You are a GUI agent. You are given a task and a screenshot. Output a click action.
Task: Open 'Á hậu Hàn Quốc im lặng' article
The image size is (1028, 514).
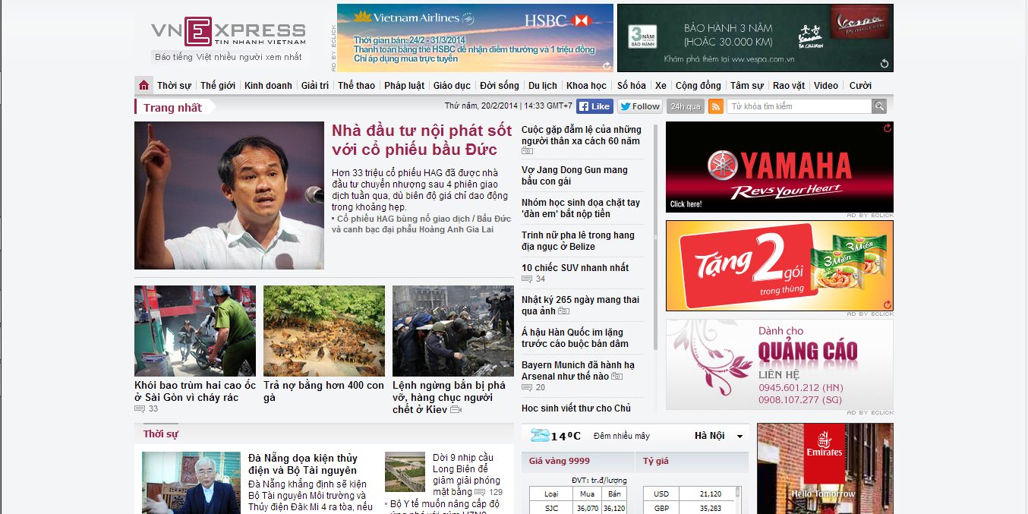click(x=575, y=338)
